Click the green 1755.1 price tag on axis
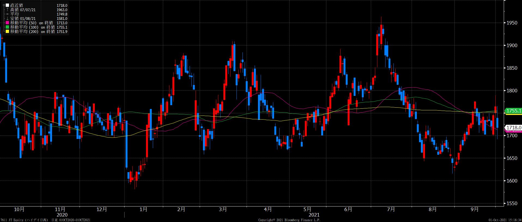The height and width of the screenshot is (222, 522). 513,111
